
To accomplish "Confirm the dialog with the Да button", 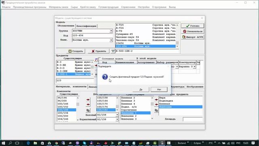I will pos(141,89).
